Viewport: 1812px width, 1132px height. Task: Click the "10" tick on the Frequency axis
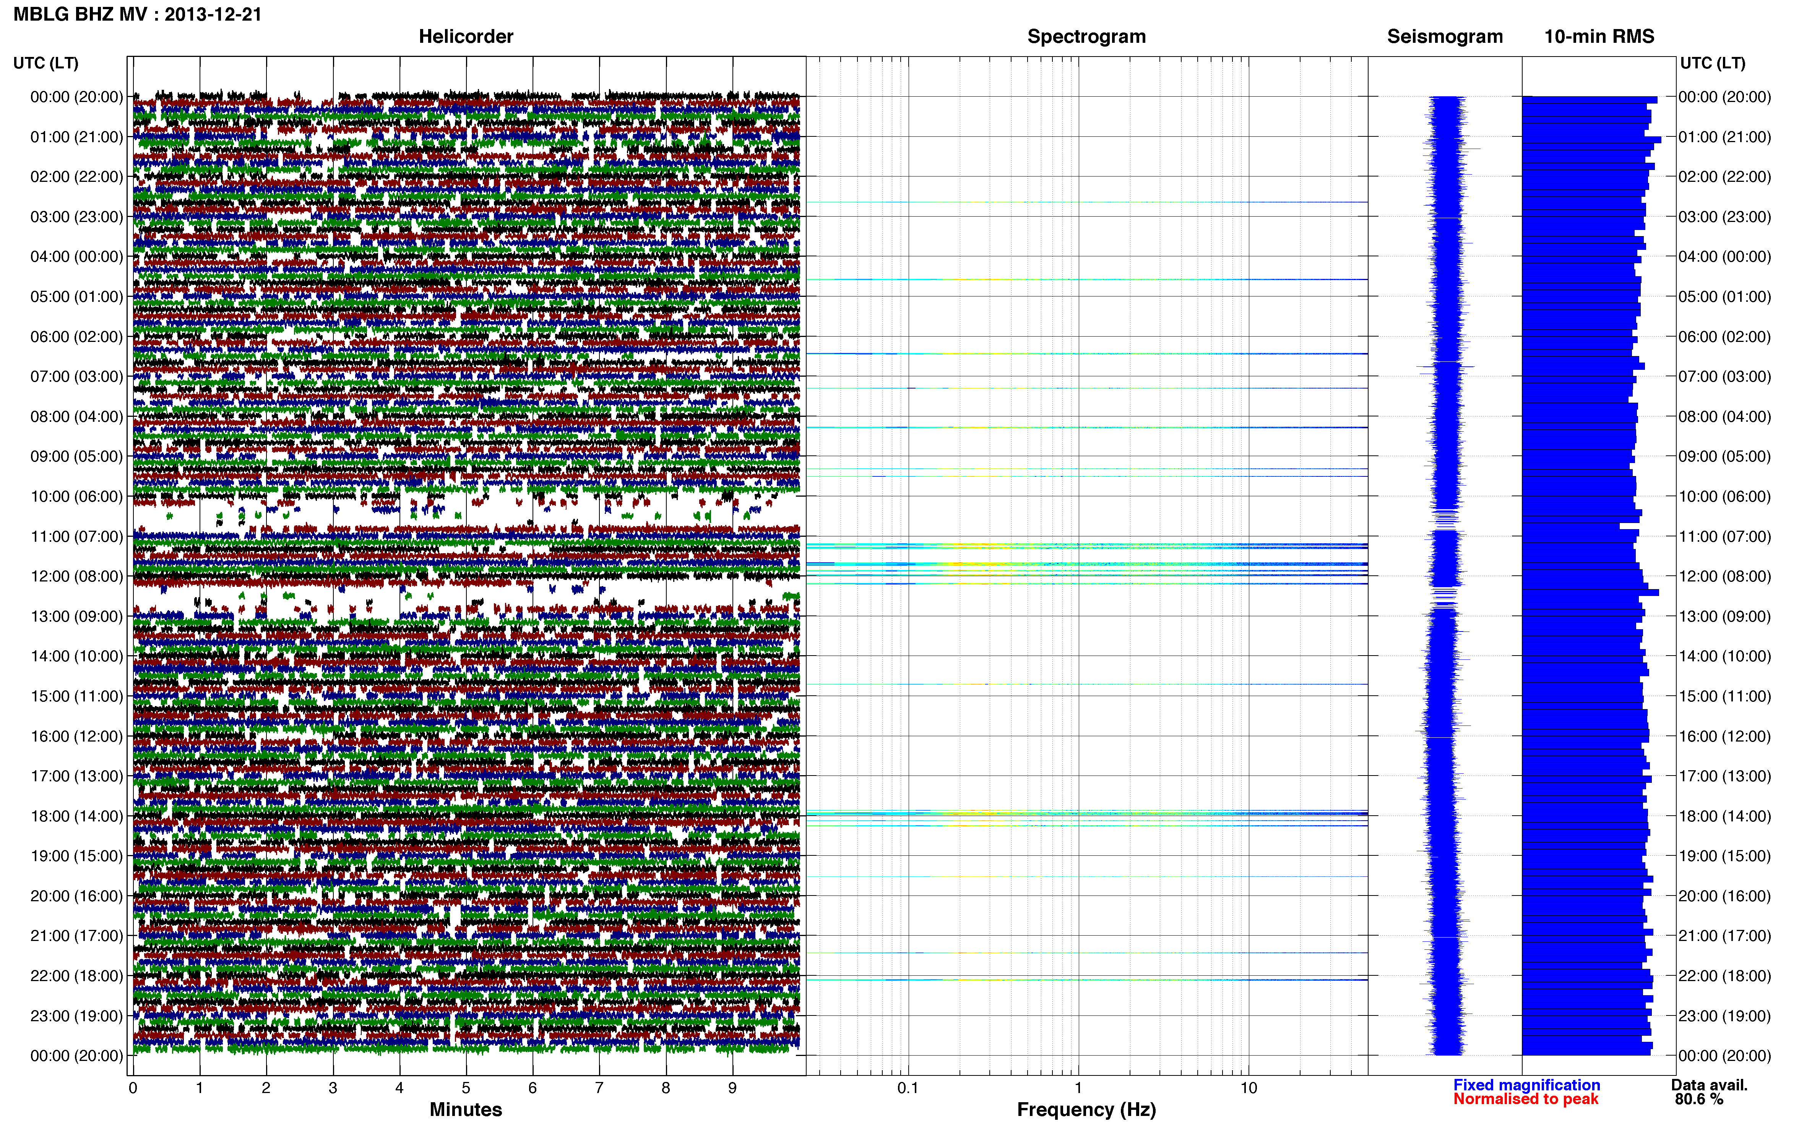(x=1249, y=1088)
